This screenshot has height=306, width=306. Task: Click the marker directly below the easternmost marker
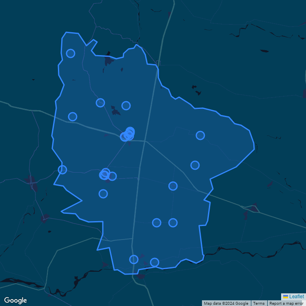coord(195,165)
